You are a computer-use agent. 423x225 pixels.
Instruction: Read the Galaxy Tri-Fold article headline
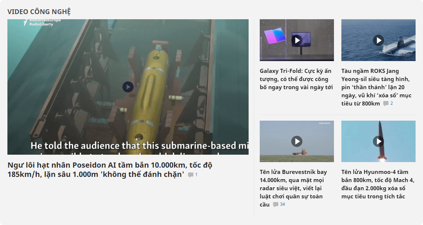296,79
